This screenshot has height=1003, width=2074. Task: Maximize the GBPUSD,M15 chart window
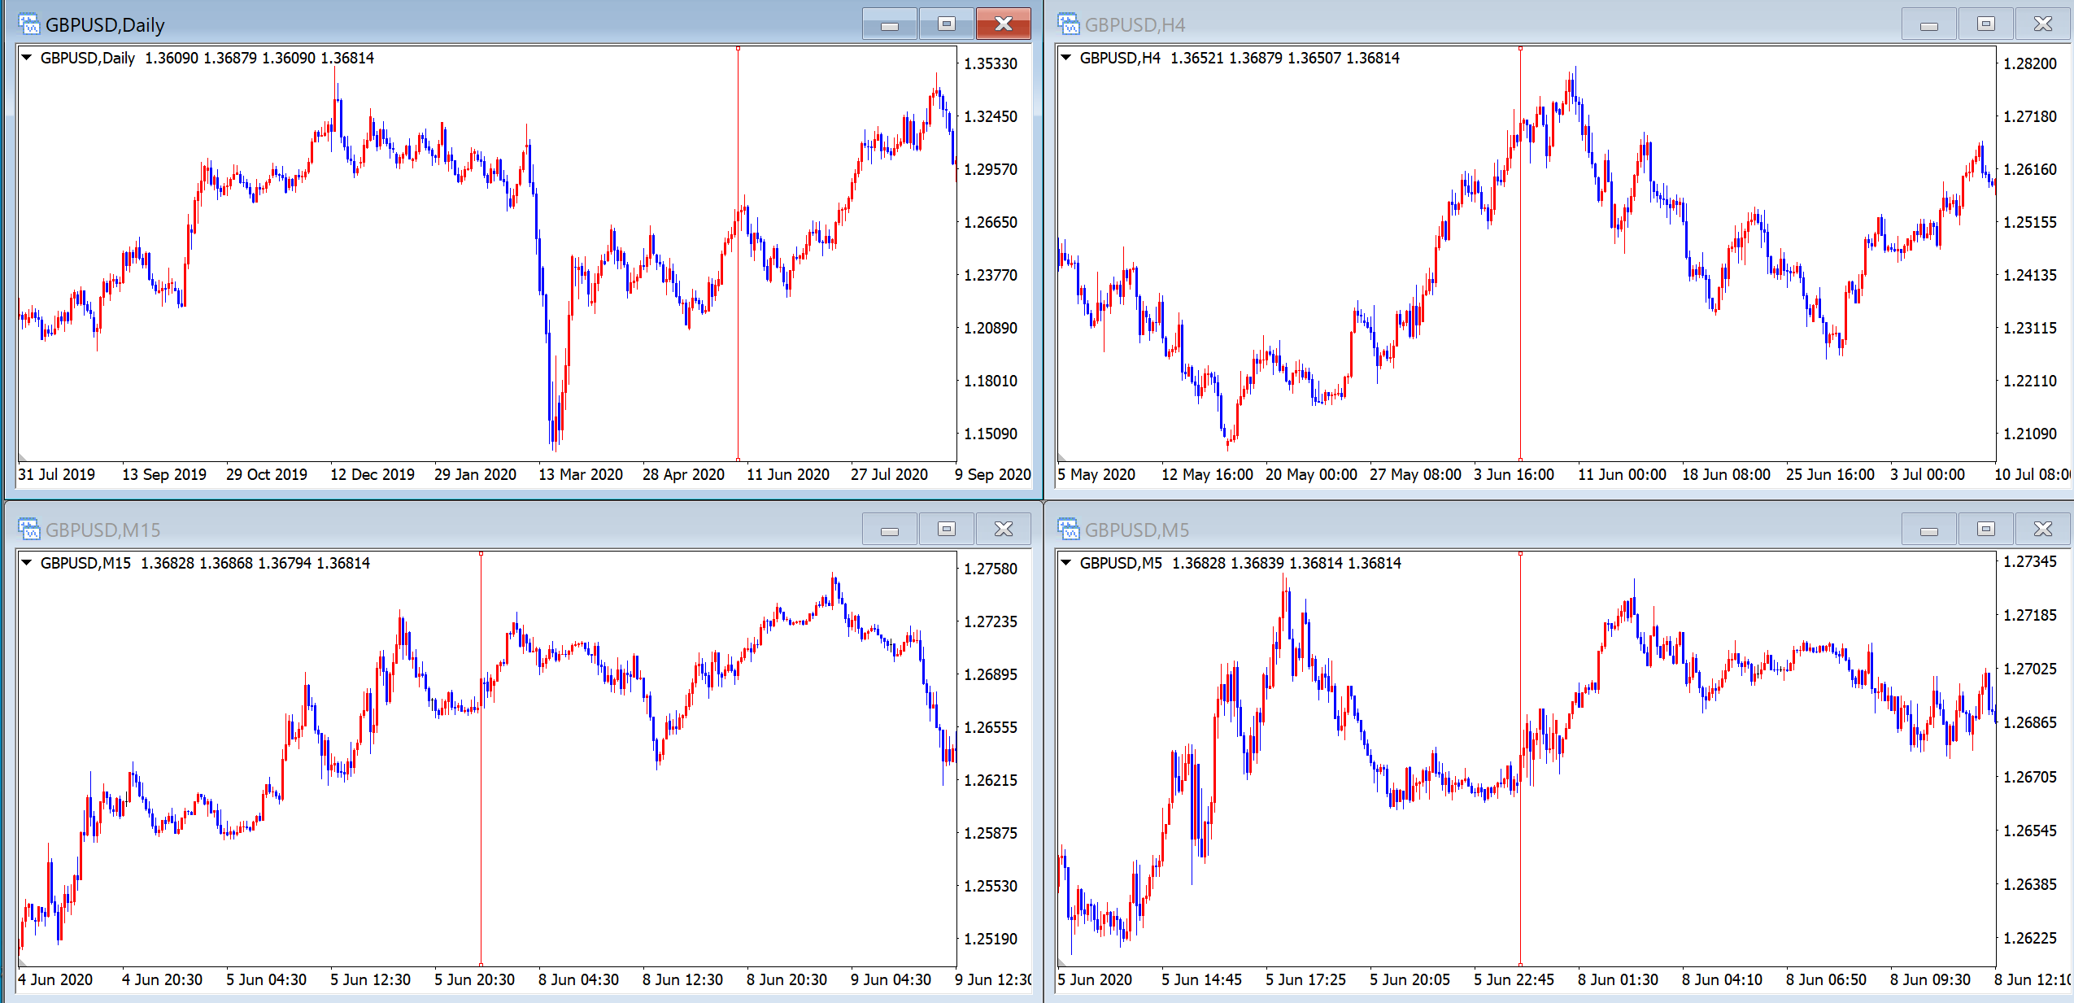pos(947,530)
